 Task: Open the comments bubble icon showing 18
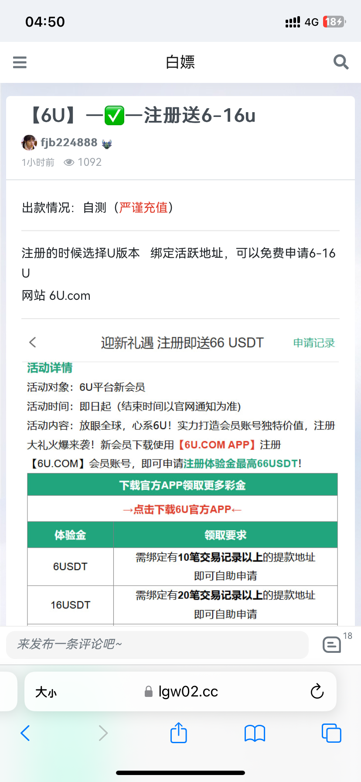click(x=332, y=644)
